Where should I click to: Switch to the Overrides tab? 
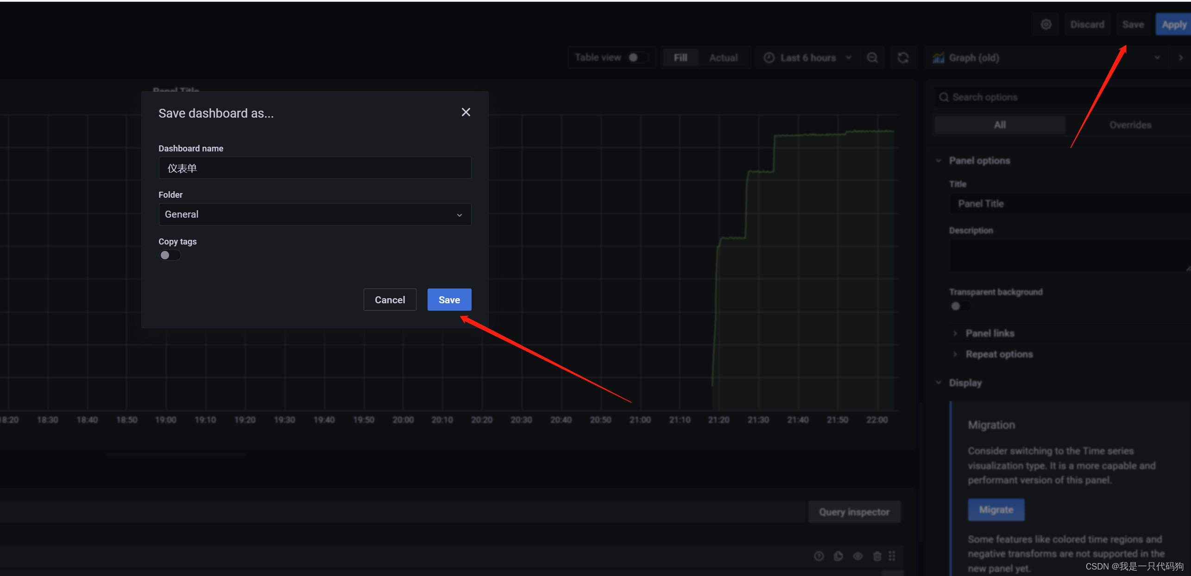click(1130, 125)
